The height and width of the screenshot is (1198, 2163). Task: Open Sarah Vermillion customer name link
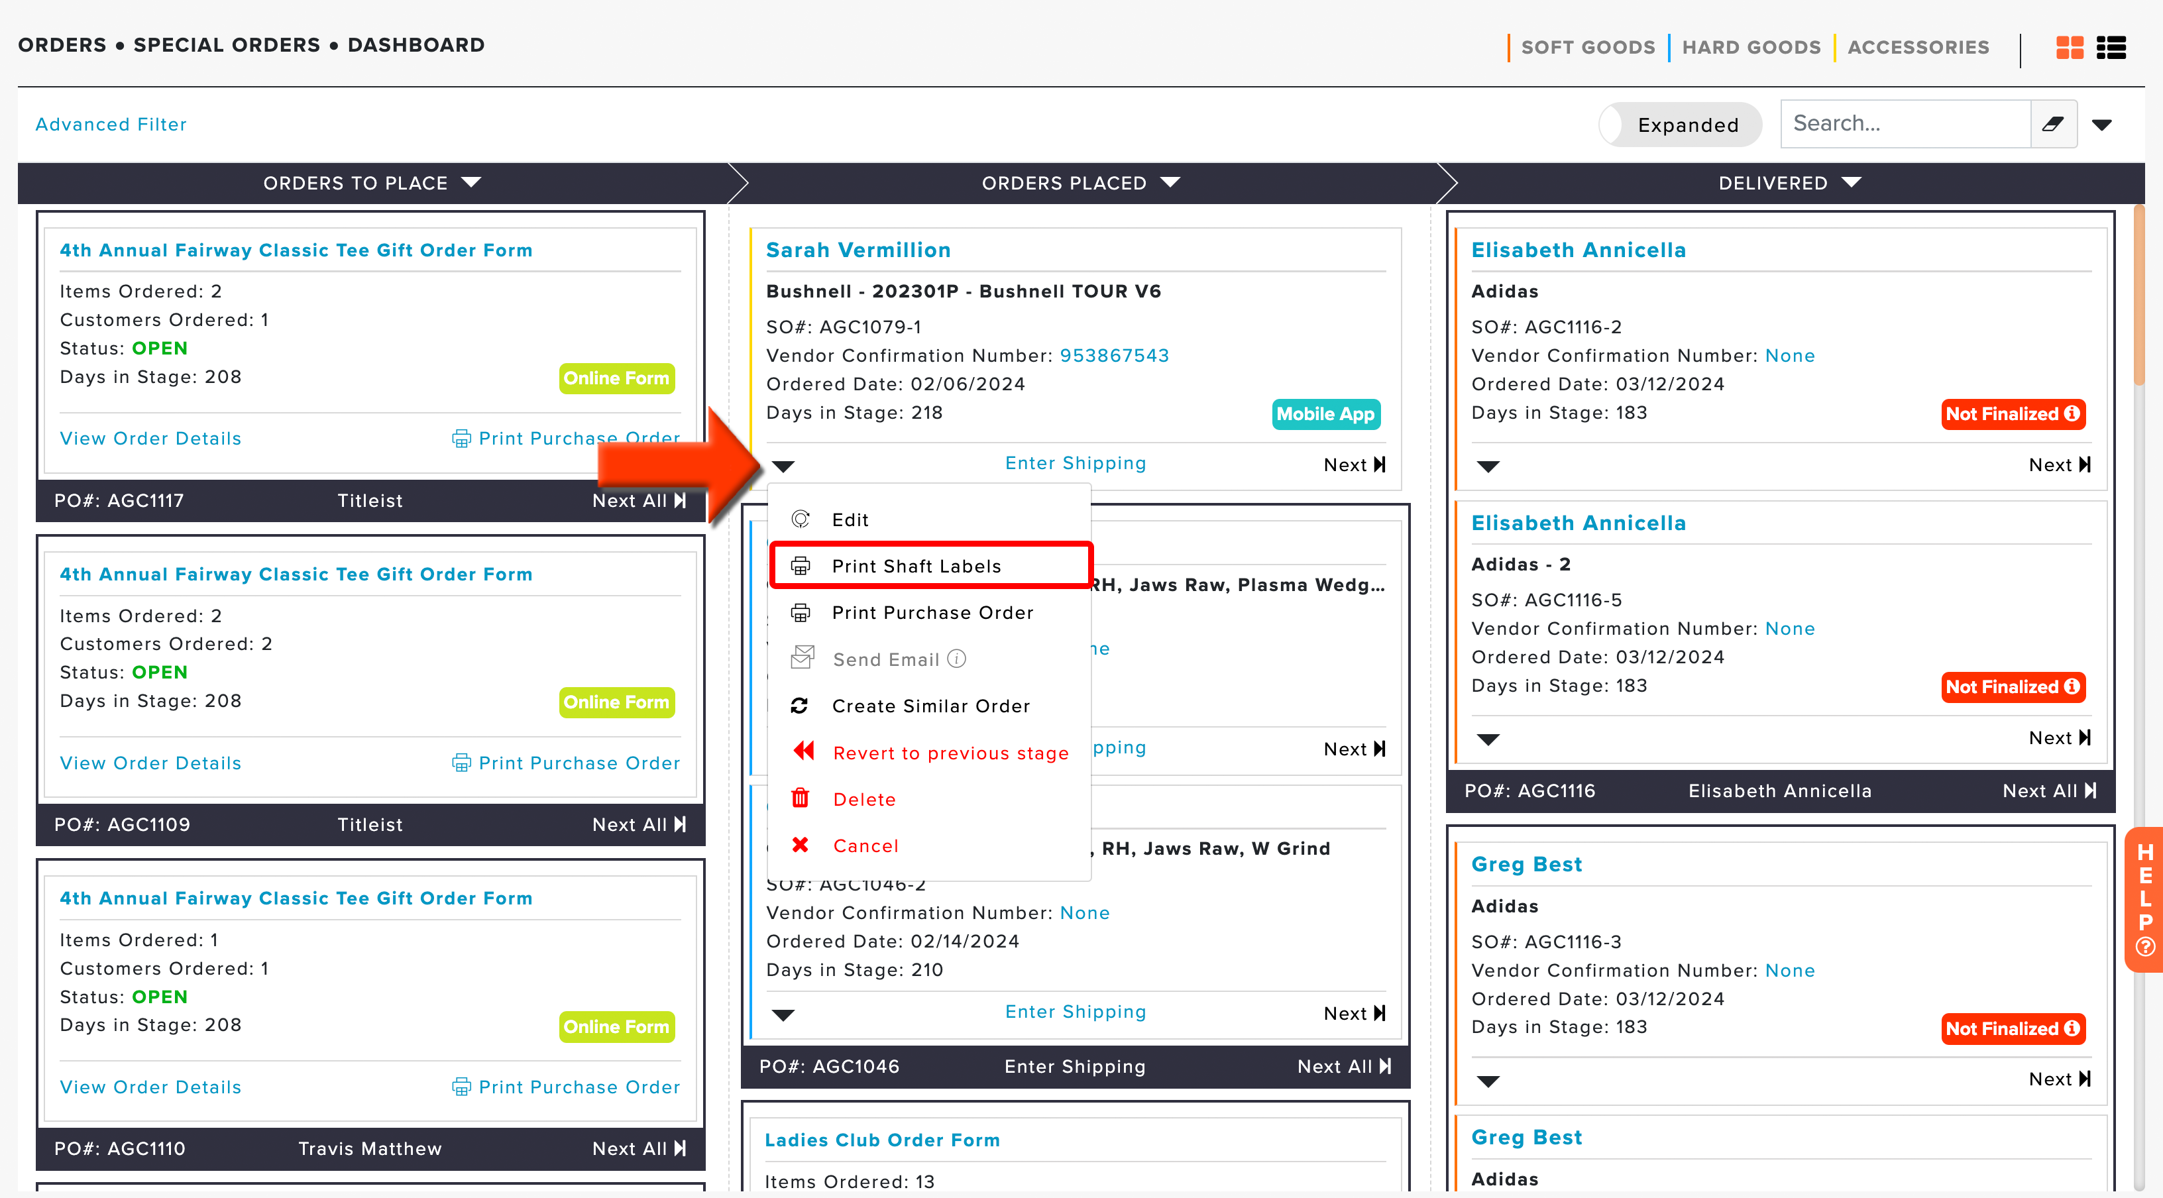point(858,250)
